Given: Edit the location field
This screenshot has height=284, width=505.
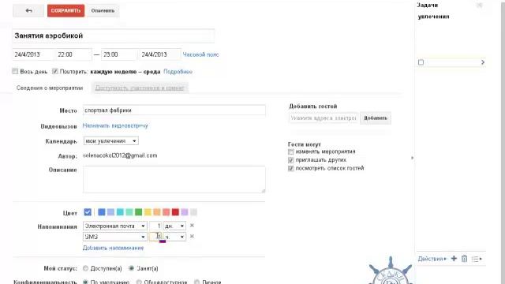Looking at the screenshot, I should [x=174, y=110].
